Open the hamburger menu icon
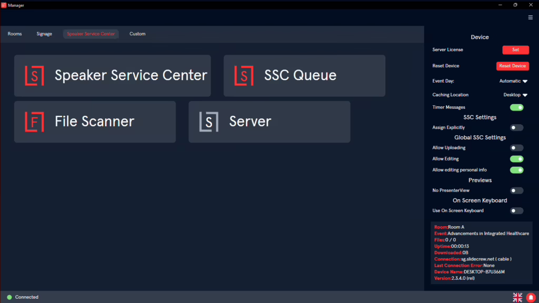The height and width of the screenshot is (303, 539). coord(531,17)
